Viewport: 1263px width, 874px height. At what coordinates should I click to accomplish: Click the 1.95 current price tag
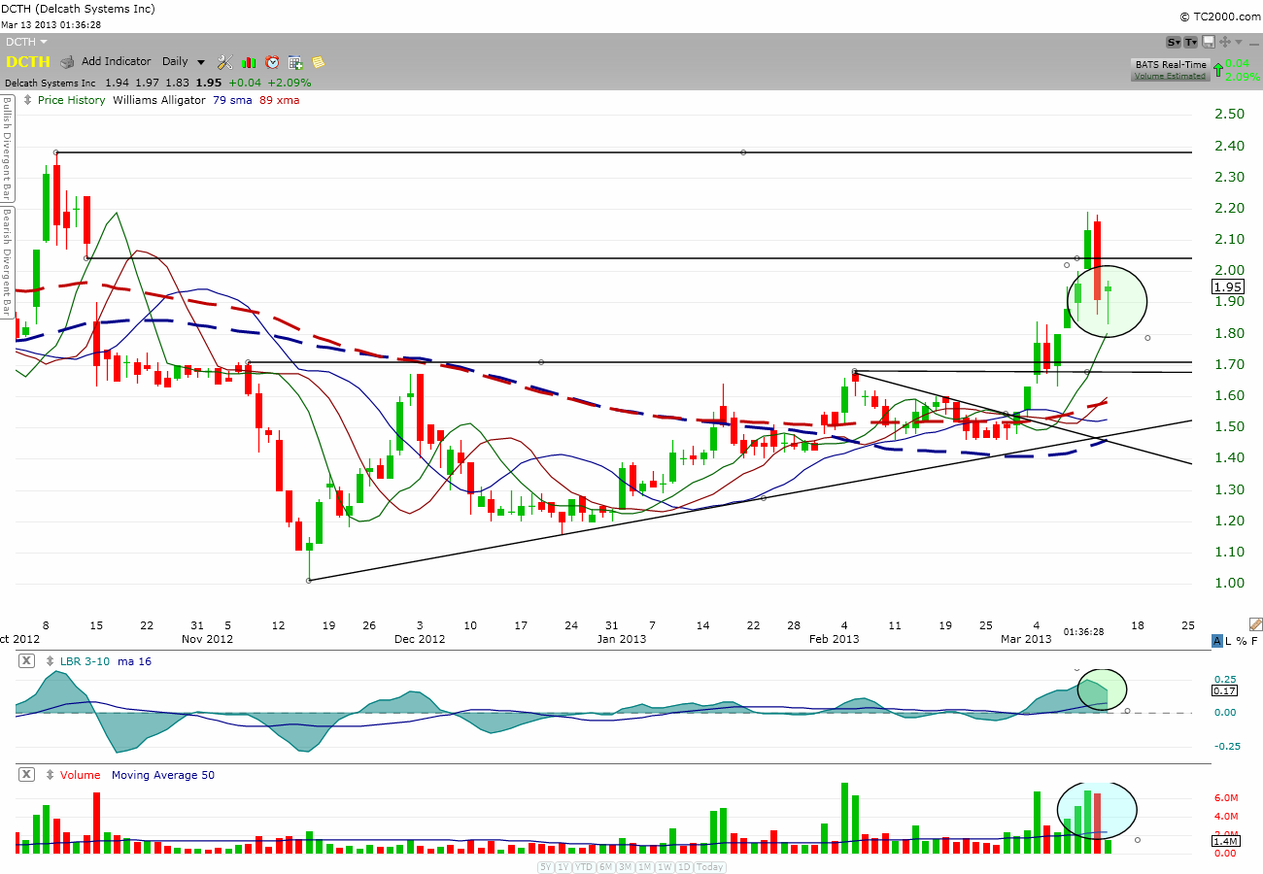(1227, 286)
